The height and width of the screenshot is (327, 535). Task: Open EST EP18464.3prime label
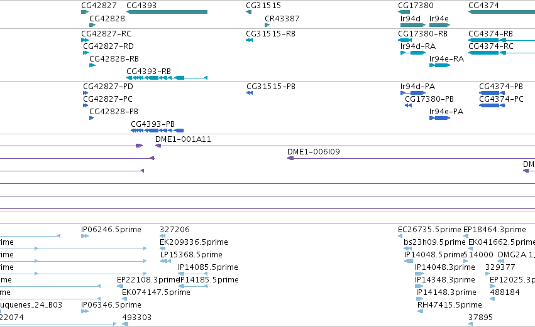(x=495, y=230)
